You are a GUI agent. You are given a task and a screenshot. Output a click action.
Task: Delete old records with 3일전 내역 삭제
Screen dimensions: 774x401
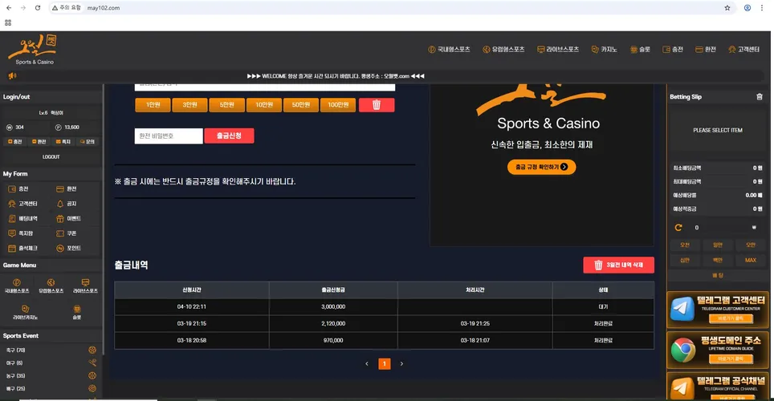(x=618, y=265)
